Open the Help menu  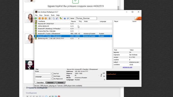[x=58, y=15]
